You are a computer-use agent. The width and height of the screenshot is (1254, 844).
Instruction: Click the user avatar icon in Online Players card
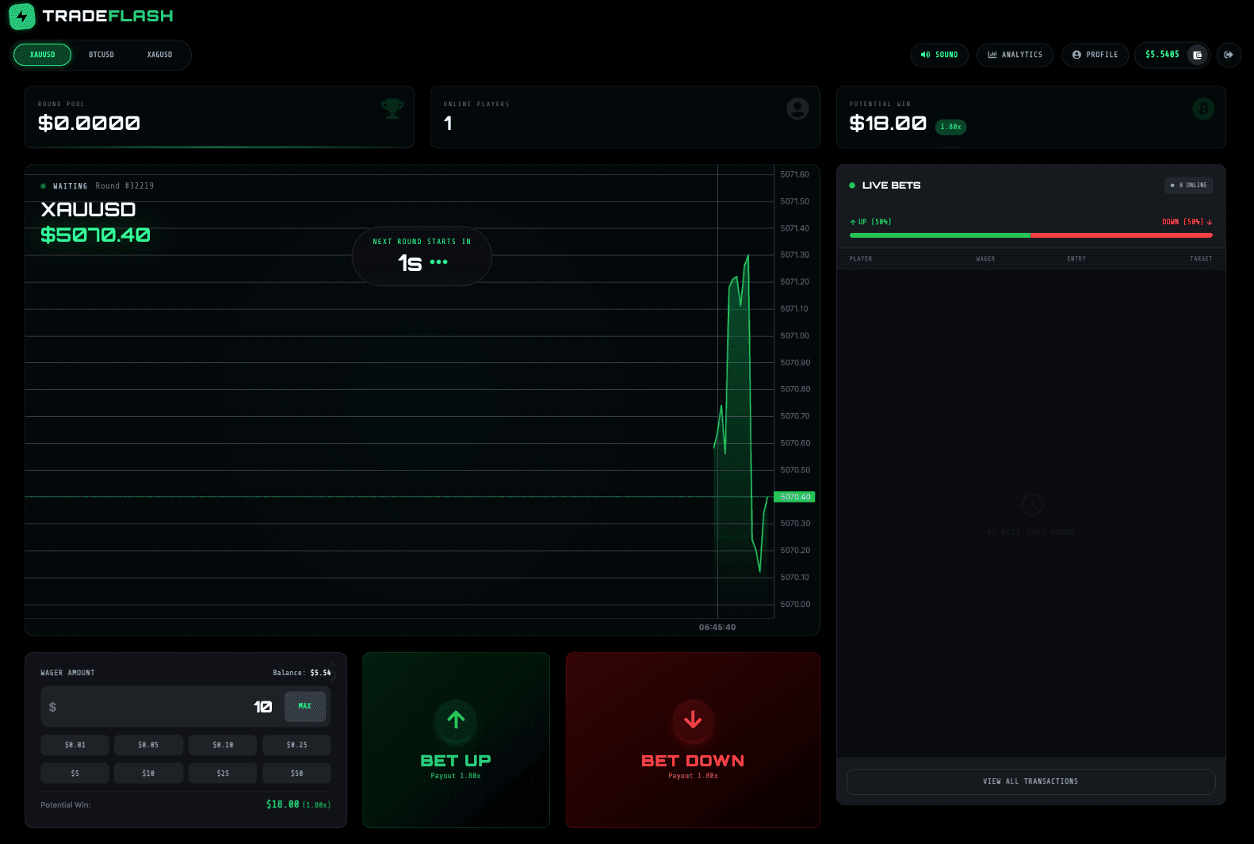[x=797, y=109]
